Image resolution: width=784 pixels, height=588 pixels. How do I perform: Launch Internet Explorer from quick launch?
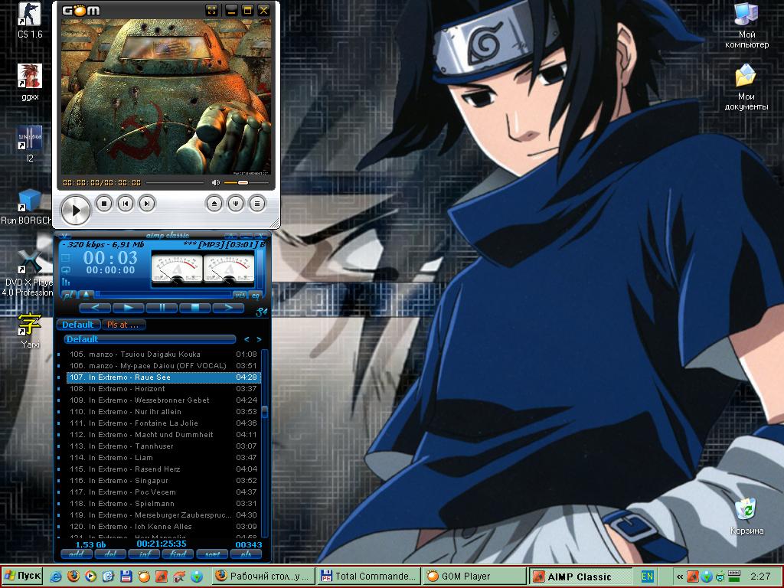click(55, 577)
